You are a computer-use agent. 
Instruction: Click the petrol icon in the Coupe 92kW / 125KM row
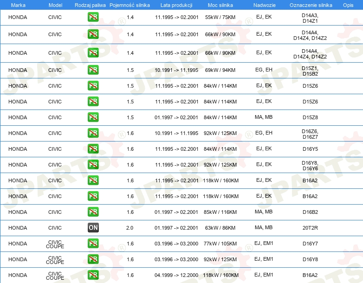(x=93, y=259)
